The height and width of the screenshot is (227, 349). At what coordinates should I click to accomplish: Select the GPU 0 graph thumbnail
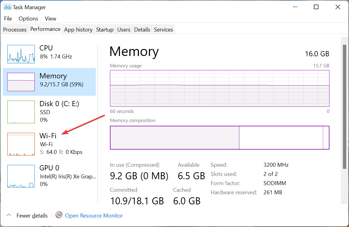tap(21, 176)
